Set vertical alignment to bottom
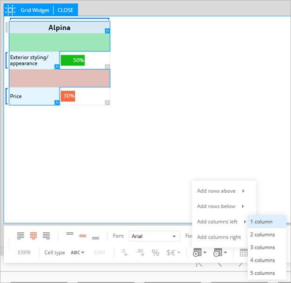Image resolution: width=291 pixels, height=283 pixels. (x=96, y=238)
